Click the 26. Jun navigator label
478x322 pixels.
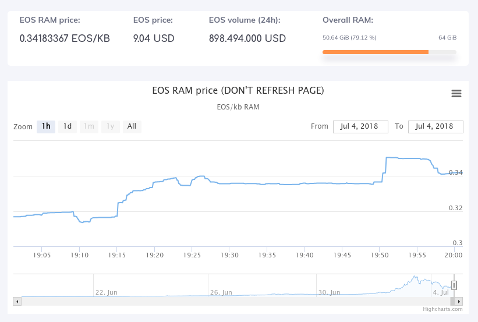[x=221, y=292]
